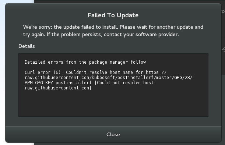
Task: Click the Close button
Action: point(113,134)
